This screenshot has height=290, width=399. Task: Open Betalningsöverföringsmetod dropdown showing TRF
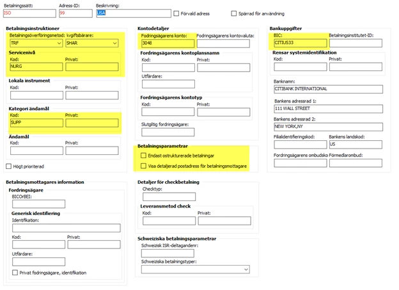pos(36,43)
